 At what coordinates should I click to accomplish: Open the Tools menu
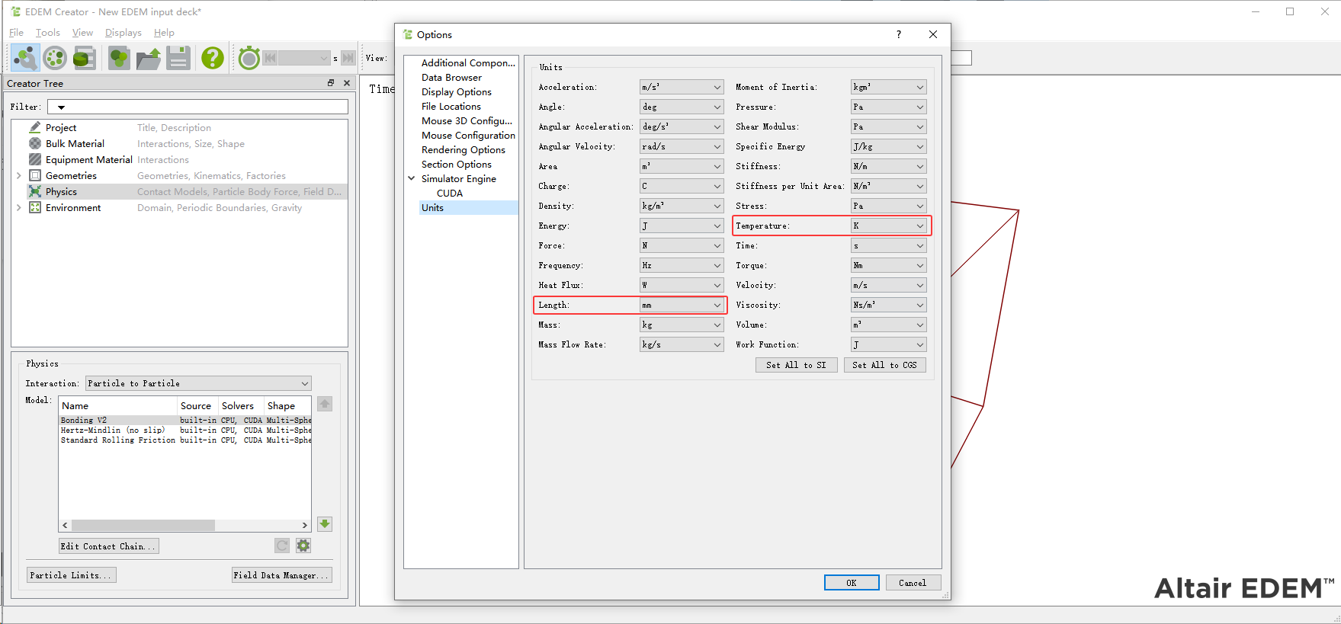tap(47, 33)
